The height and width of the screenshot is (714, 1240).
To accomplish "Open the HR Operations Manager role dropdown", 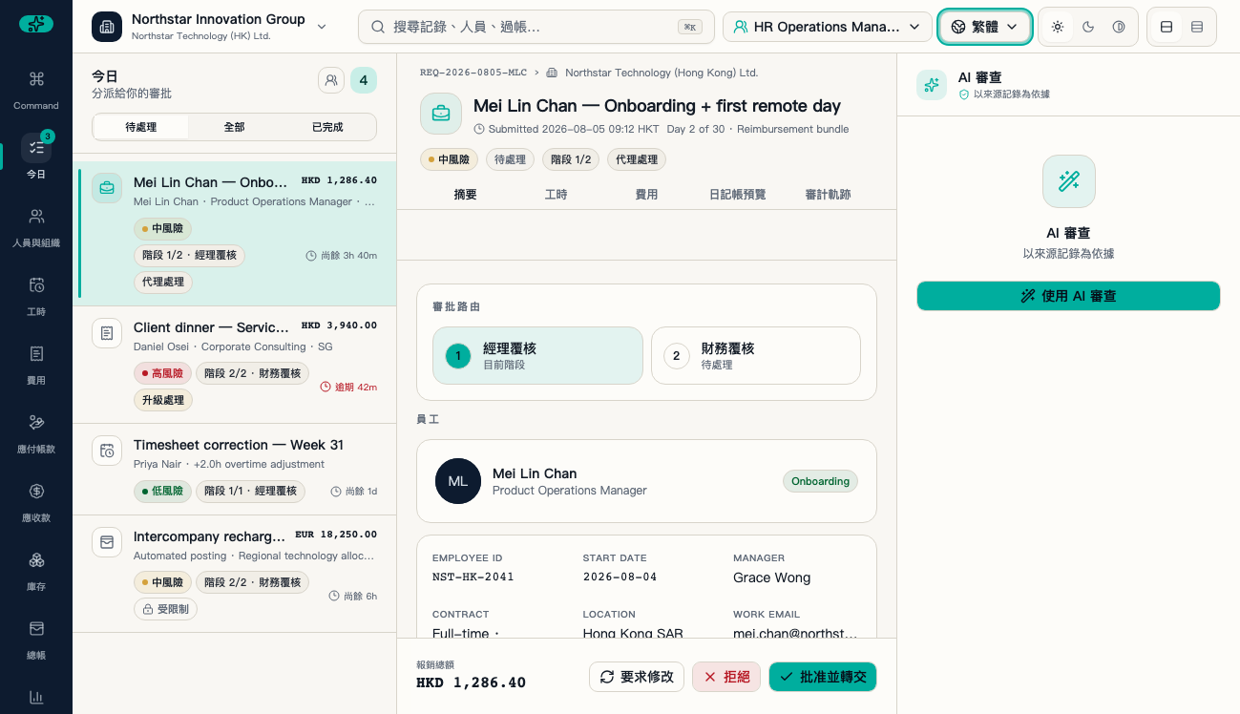I will (828, 27).
